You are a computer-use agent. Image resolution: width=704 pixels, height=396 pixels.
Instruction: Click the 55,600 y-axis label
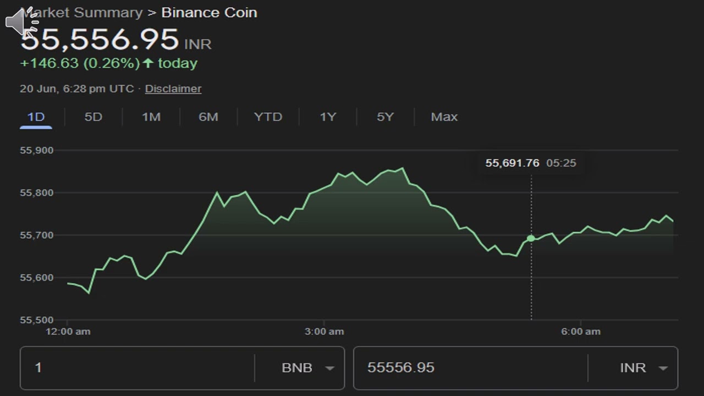tap(36, 277)
